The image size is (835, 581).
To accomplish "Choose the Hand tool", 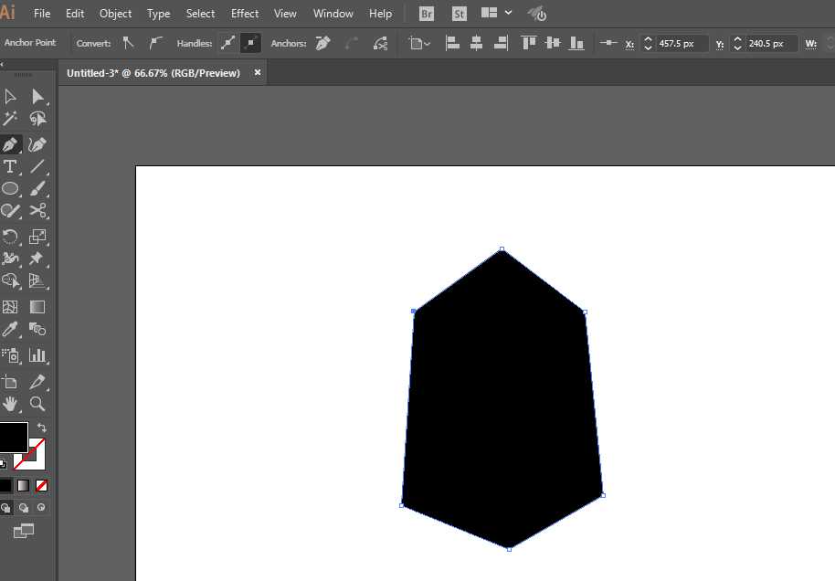I will (9, 404).
